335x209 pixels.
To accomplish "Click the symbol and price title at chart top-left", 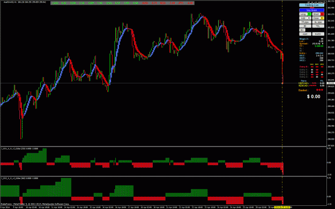I will 25,2.
